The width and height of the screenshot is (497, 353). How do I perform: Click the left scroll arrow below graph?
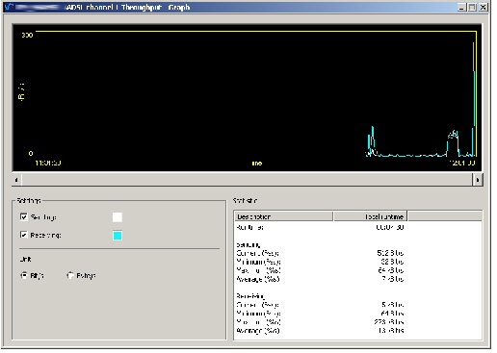[x=16, y=180]
